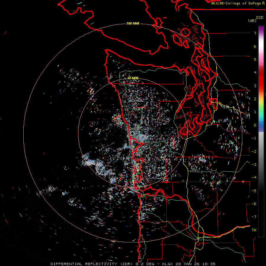Click the "20 JAN 26" date text
This screenshot has height=266, width=266.
(x=187, y=264)
